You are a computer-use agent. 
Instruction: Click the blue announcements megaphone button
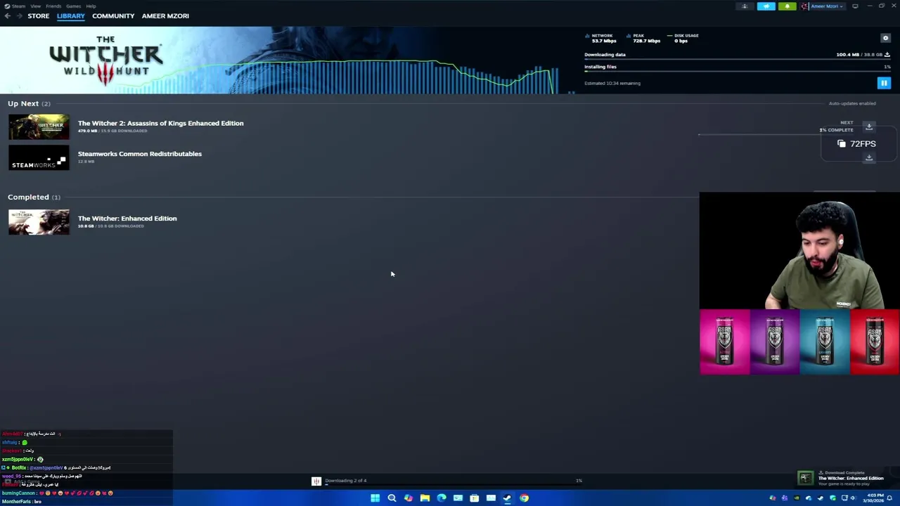[766, 6]
